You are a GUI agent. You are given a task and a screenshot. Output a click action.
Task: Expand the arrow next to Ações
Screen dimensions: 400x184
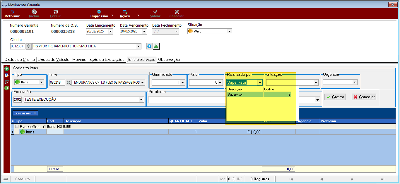tap(139, 15)
